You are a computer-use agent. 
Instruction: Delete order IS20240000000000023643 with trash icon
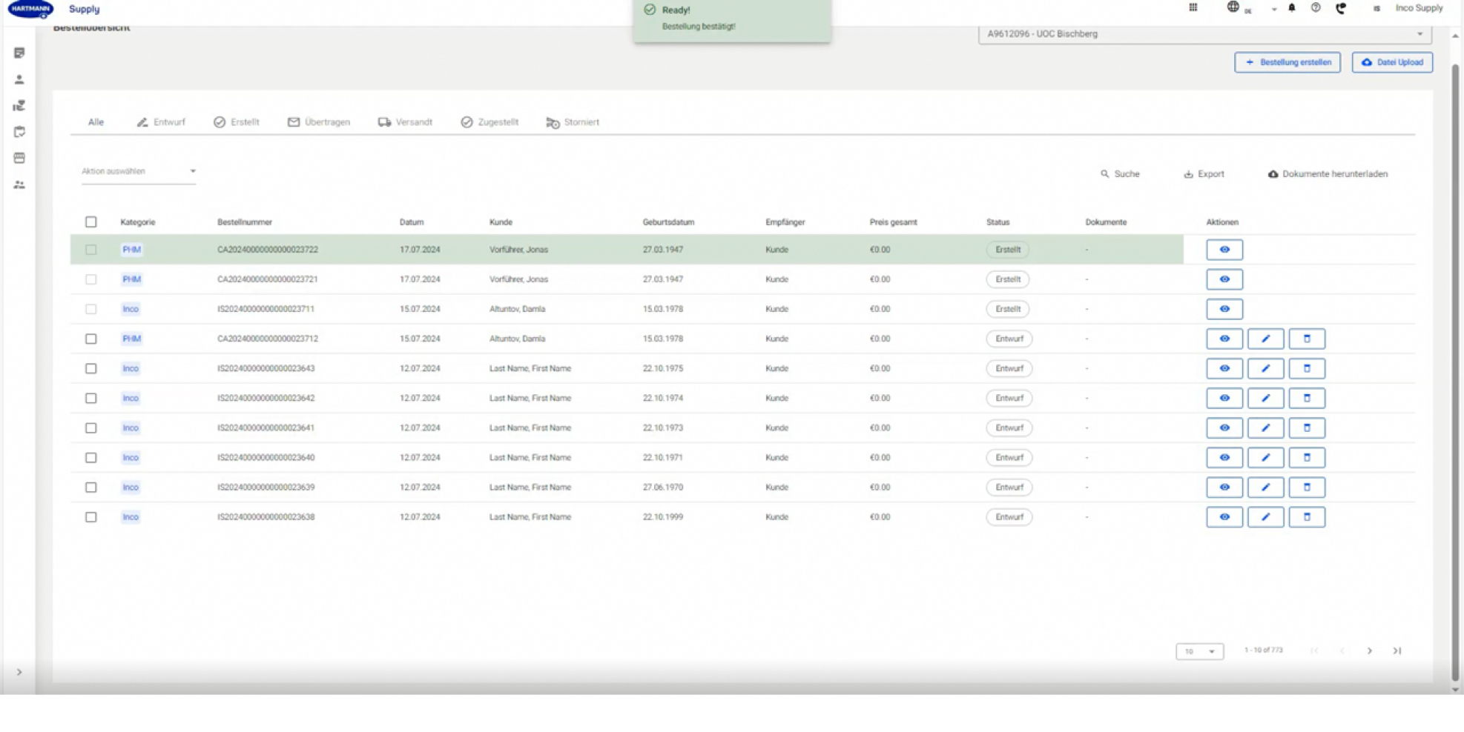click(x=1307, y=368)
